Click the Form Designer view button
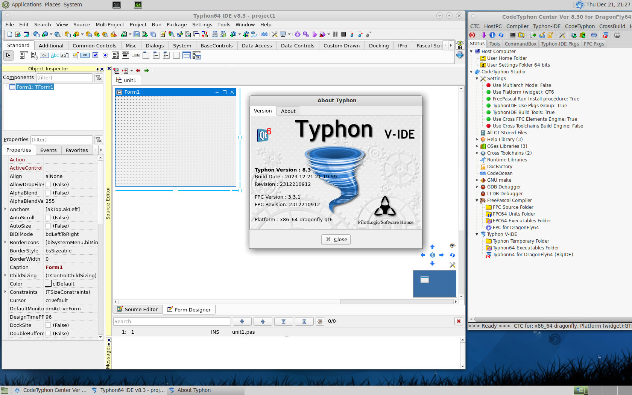Screen dimensions: 632x395 pyautogui.click(x=189, y=310)
